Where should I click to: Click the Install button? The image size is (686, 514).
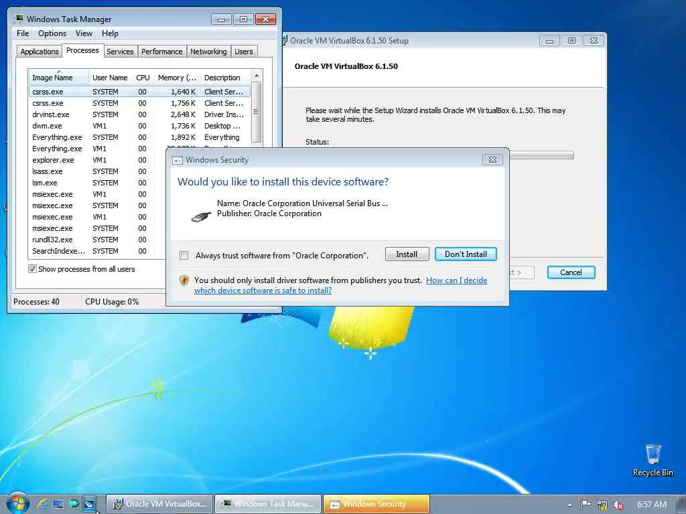(407, 254)
